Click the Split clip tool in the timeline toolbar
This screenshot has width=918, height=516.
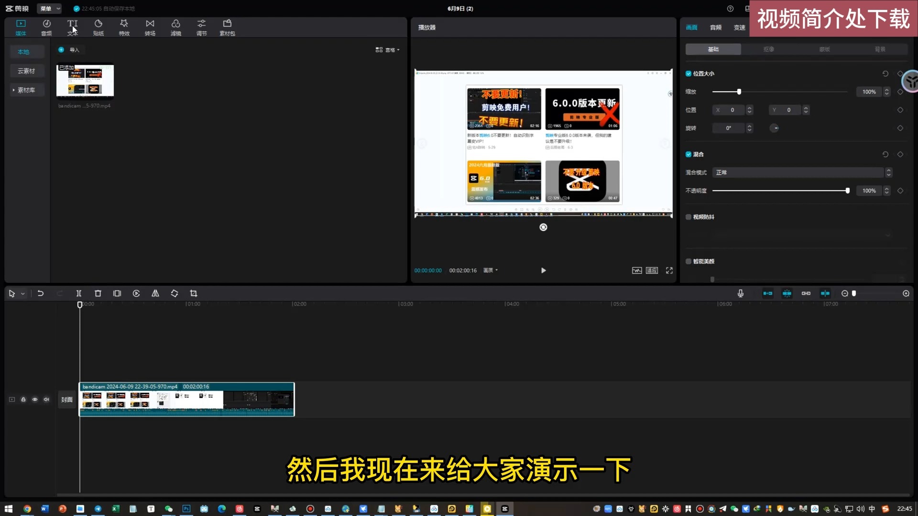point(79,293)
